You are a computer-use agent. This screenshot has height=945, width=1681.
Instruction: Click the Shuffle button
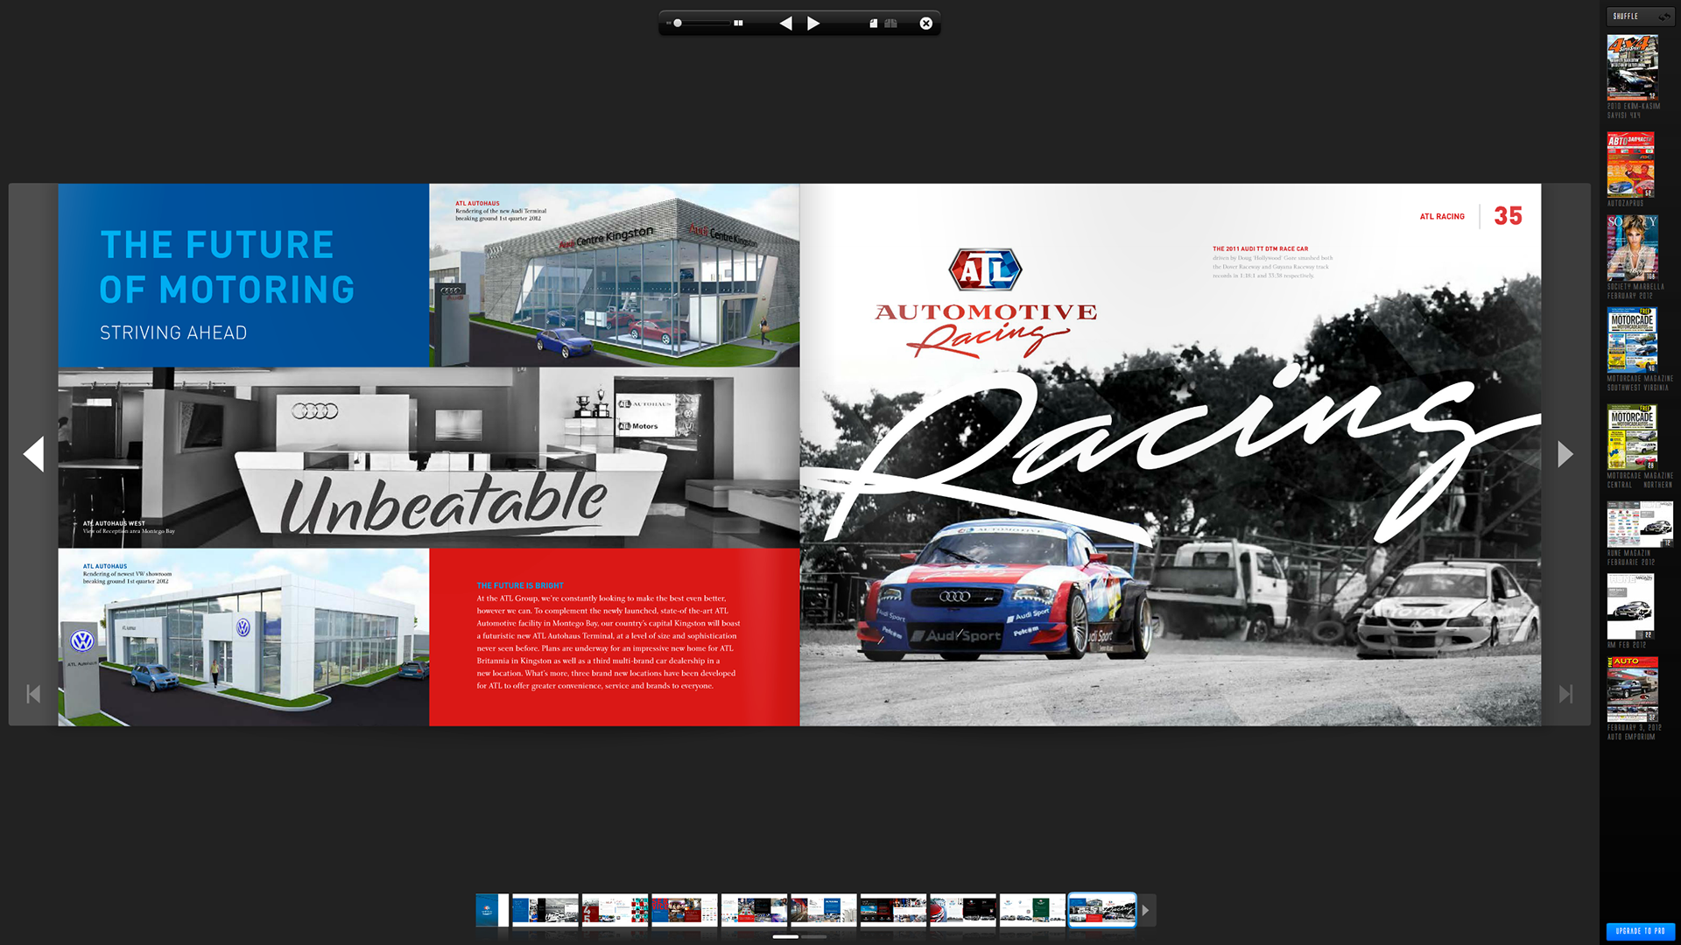tap(1640, 17)
